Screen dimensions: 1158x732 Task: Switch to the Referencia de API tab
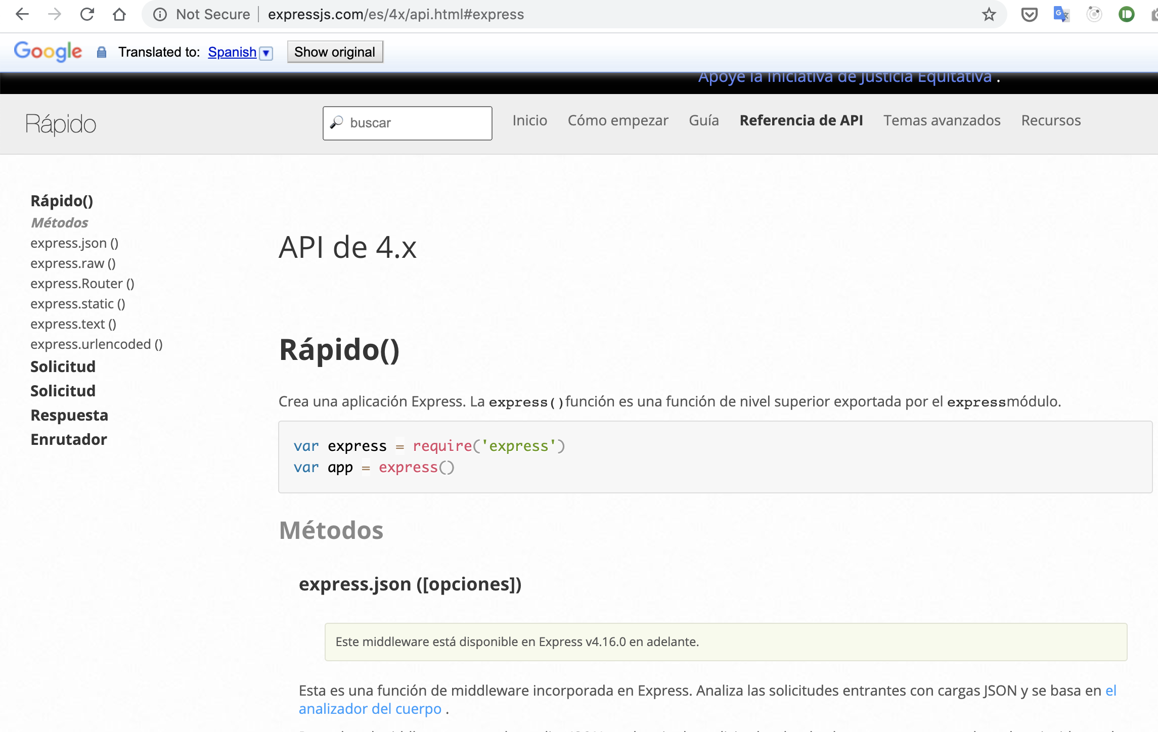801,120
